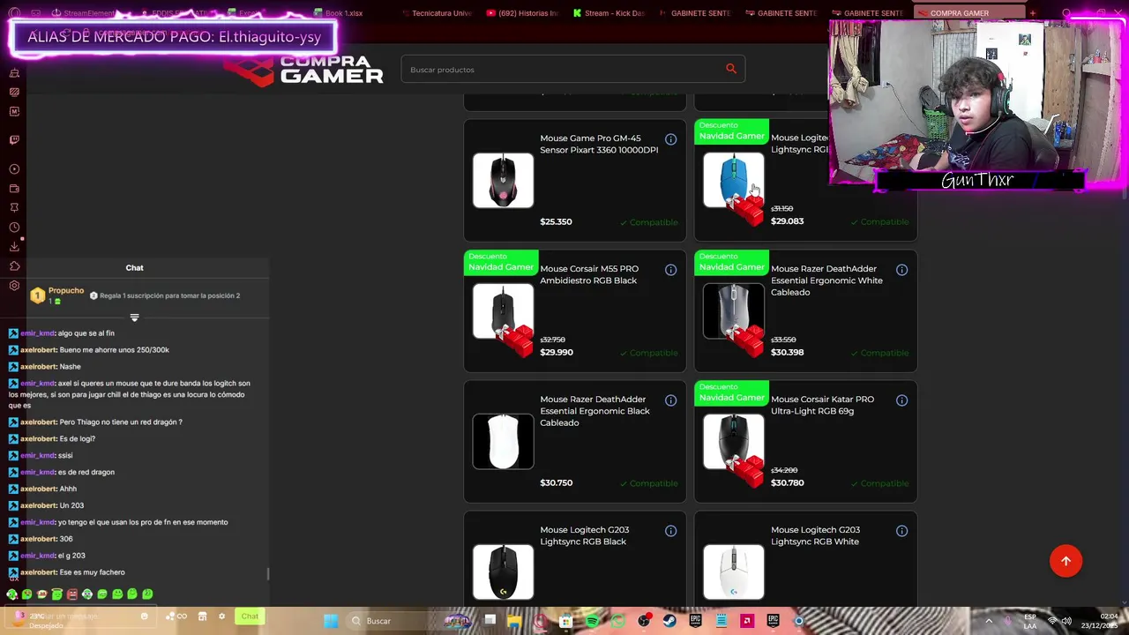Open File Explorer from the taskbar

point(514,621)
